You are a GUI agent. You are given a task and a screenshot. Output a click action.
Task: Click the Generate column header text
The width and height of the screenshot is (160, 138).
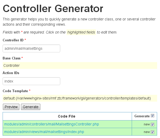pyautogui.click(x=142, y=116)
